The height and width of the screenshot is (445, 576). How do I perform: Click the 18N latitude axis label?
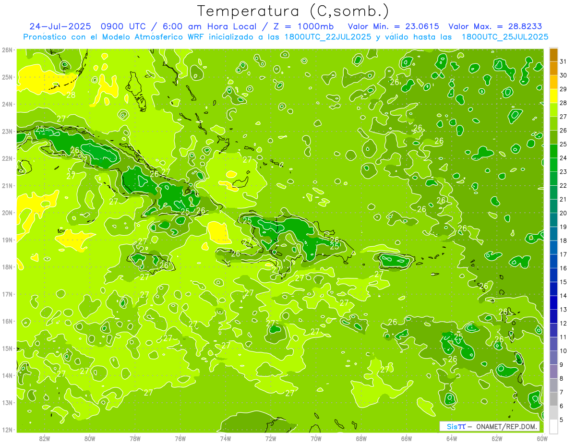coord(7,267)
